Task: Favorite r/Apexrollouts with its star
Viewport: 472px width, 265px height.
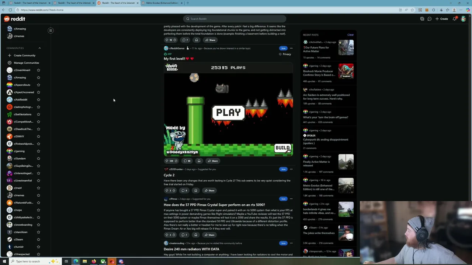Action: click(x=38, y=85)
